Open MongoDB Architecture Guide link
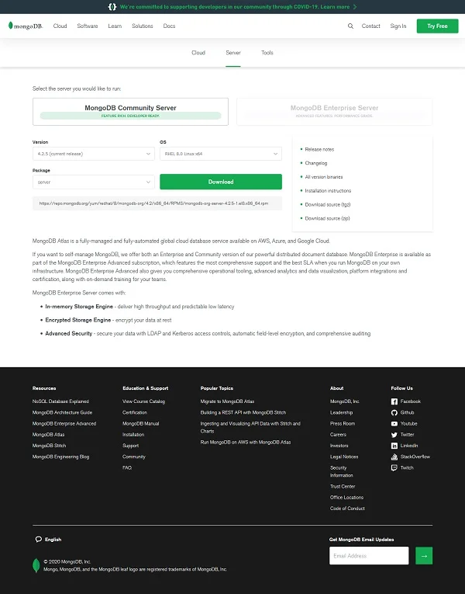 62,412
